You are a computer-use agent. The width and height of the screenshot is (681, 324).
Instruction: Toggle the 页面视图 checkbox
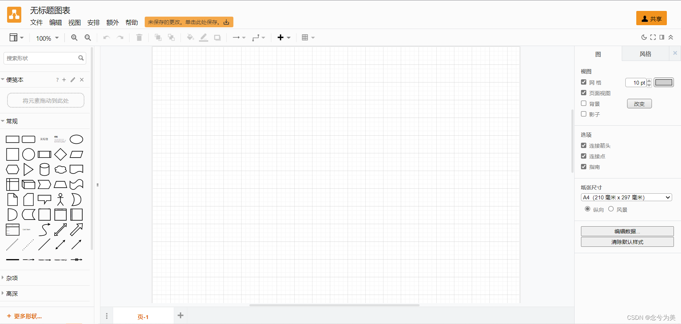(x=583, y=93)
